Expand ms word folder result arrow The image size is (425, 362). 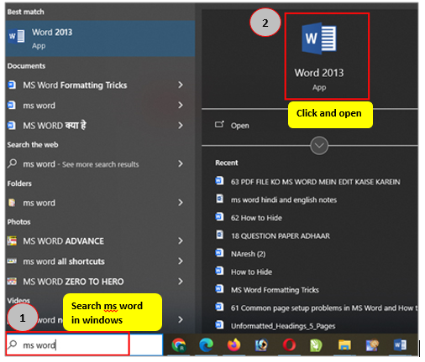coord(181,203)
